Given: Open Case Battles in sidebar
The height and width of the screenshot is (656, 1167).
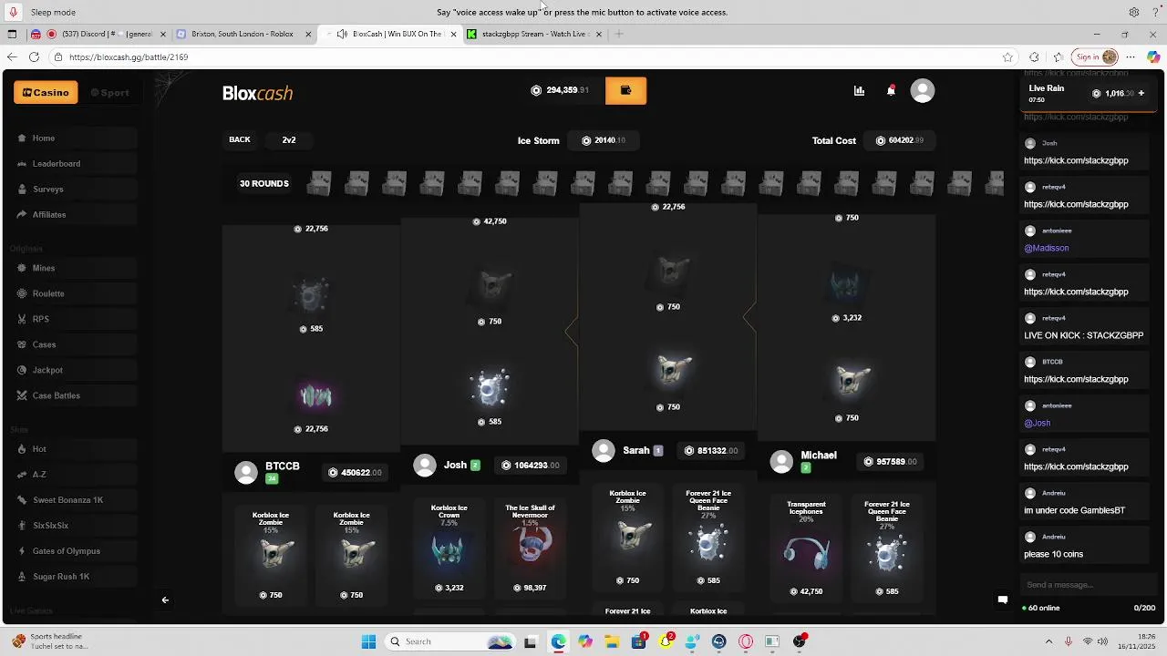Looking at the screenshot, I should (75, 395).
